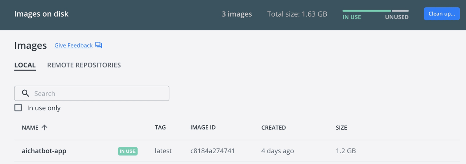Click the CREATED column header

coord(273,128)
